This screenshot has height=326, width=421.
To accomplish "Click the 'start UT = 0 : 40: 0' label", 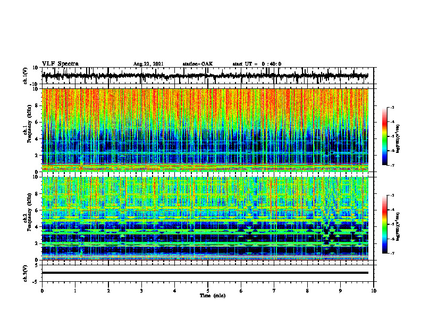I will click(x=257, y=64).
